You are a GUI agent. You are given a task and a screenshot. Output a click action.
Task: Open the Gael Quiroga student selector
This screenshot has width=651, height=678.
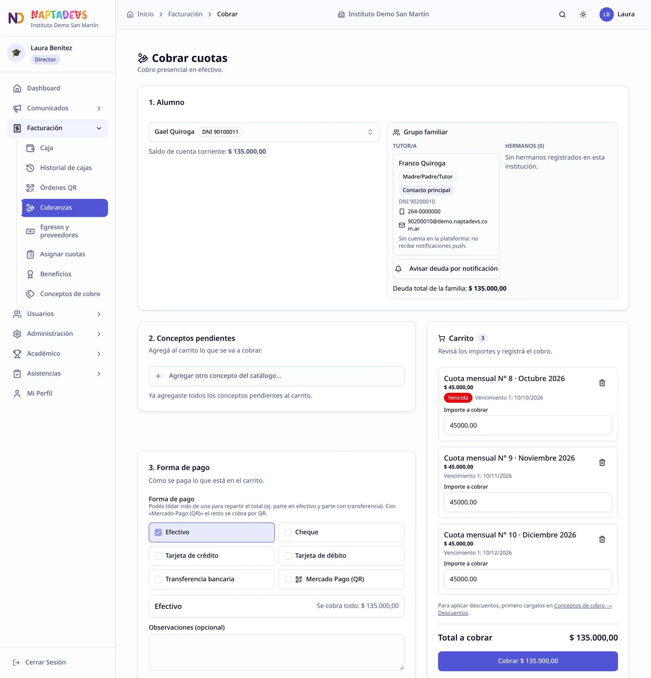point(264,132)
